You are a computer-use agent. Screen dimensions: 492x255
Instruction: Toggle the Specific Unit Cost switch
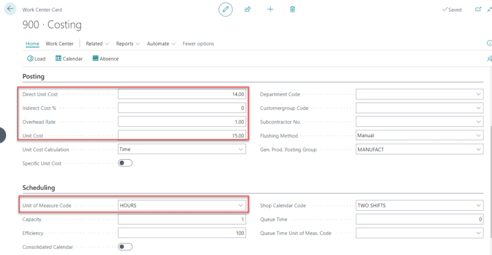point(125,163)
